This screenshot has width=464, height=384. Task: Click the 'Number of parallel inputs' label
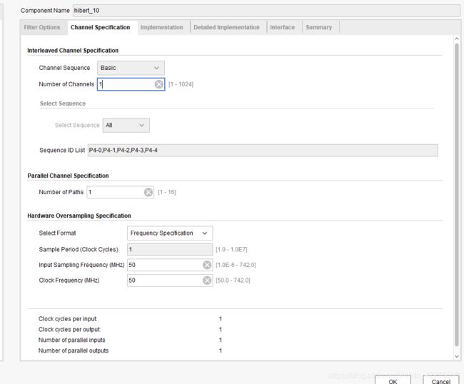click(x=72, y=340)
